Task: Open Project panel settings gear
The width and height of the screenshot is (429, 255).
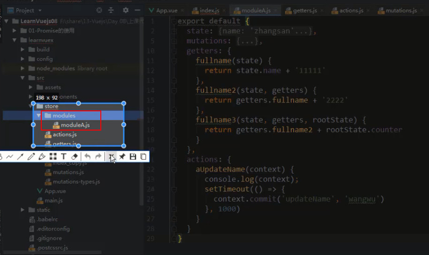Action: [x=126, y=10]
